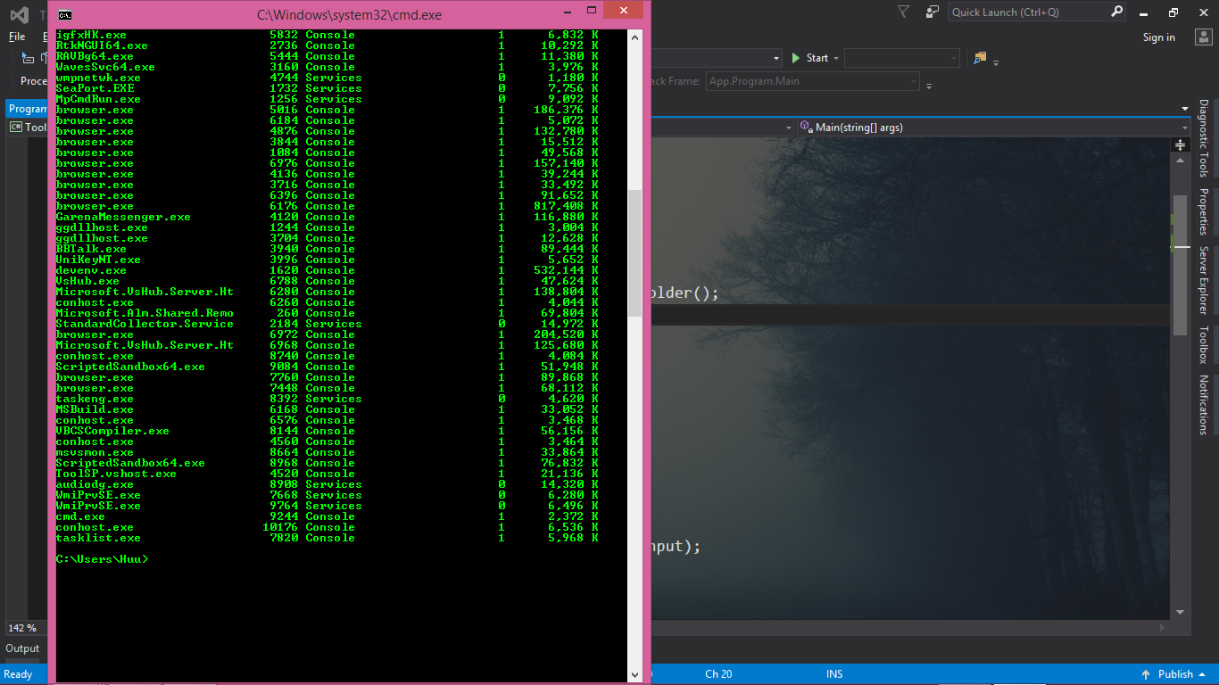Click the cmd window vertical scrollbar thumb
1219x685 pixels.
point(634,252)
